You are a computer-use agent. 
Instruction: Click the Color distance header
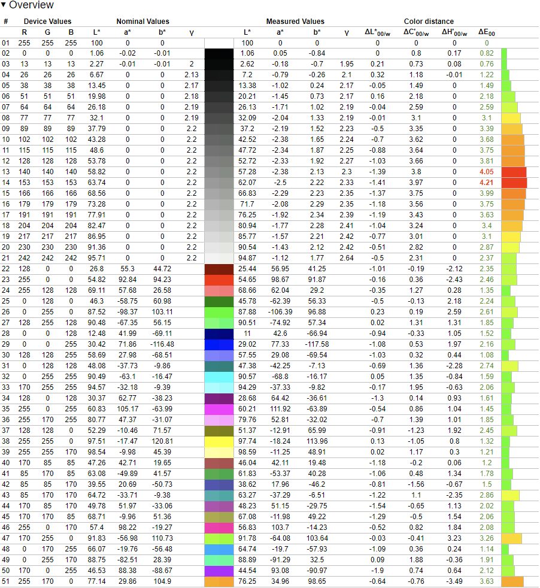point(429,22)
